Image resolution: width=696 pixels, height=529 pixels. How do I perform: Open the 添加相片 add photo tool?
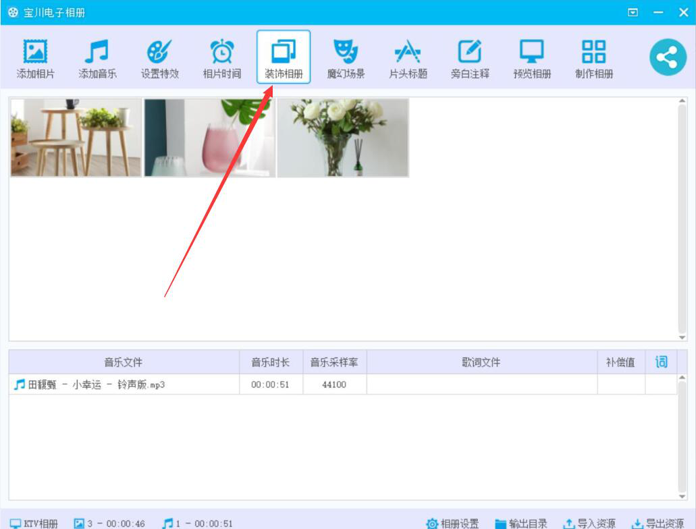tap(36, 59)
